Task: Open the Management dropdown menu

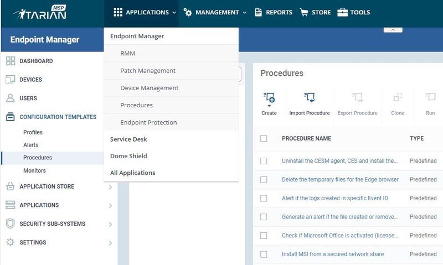Action: [215, 12]
